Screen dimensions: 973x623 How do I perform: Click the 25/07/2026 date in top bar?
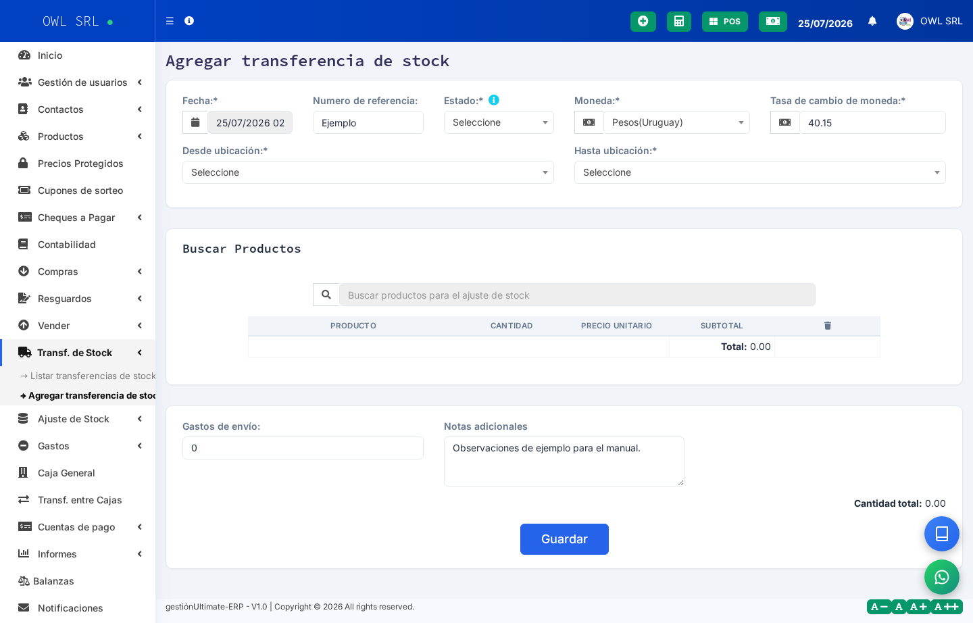click(825, 23)
